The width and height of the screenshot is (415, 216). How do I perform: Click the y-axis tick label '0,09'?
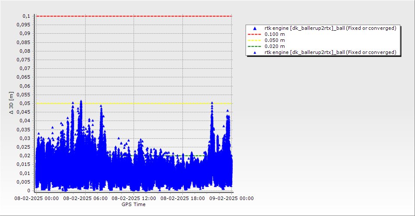coord(25,34)
